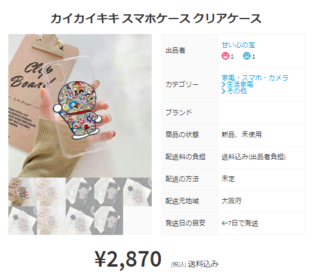Select third thumbnail in bottom row
322x272 pixels.
[80, 221]
